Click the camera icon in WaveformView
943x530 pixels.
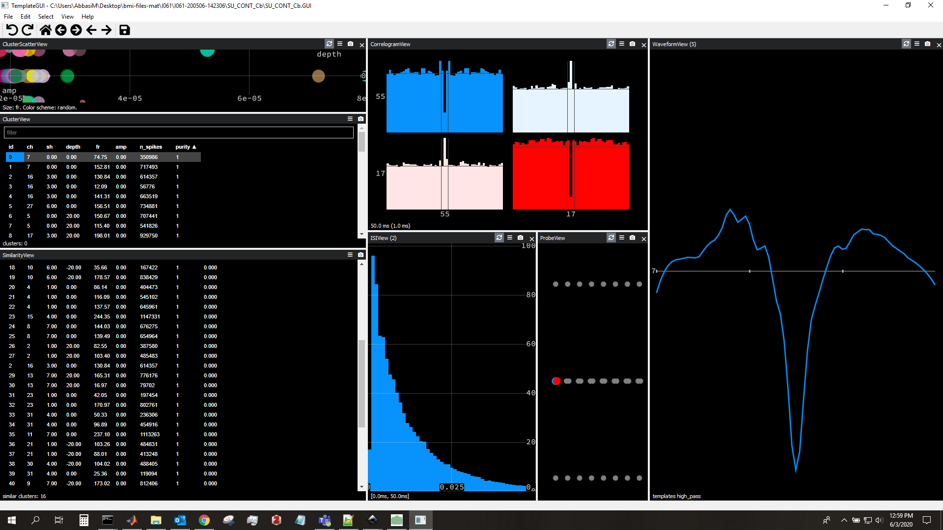pyautogui.click(x=928, y=44)
